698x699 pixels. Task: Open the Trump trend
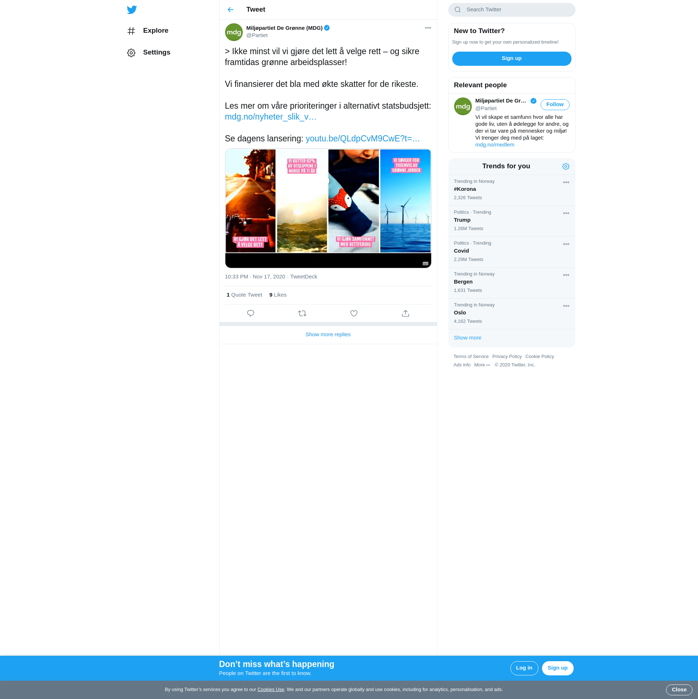[x=512, y=221]
